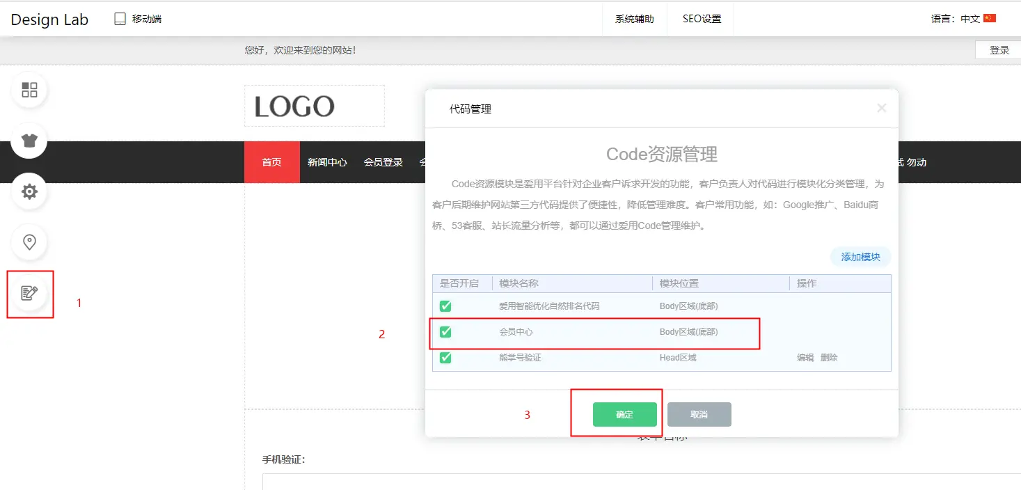Click the green 确定 button
Screen dimensions: 1021x490
coord(624,414)
